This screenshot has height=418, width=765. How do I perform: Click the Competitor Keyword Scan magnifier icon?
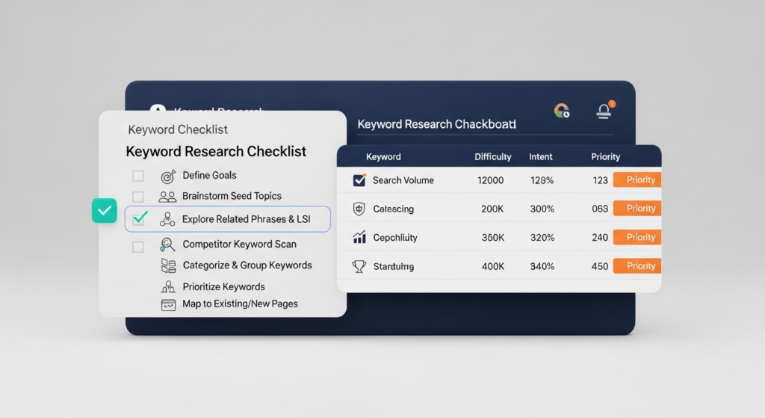pos(167,245)
